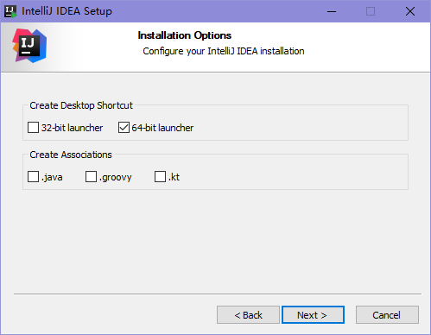This screenshot has height=335, width=431.
Task: Open system menu via title bar installer icon
Action: pos(10,11)
